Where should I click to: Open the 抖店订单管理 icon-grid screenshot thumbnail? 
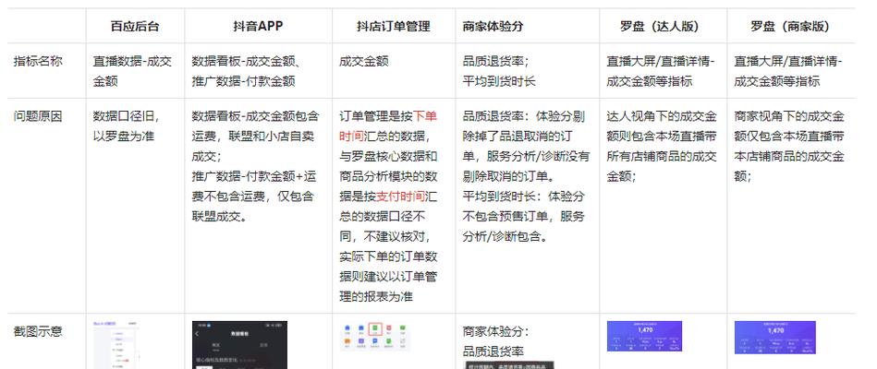click(375, 337)
